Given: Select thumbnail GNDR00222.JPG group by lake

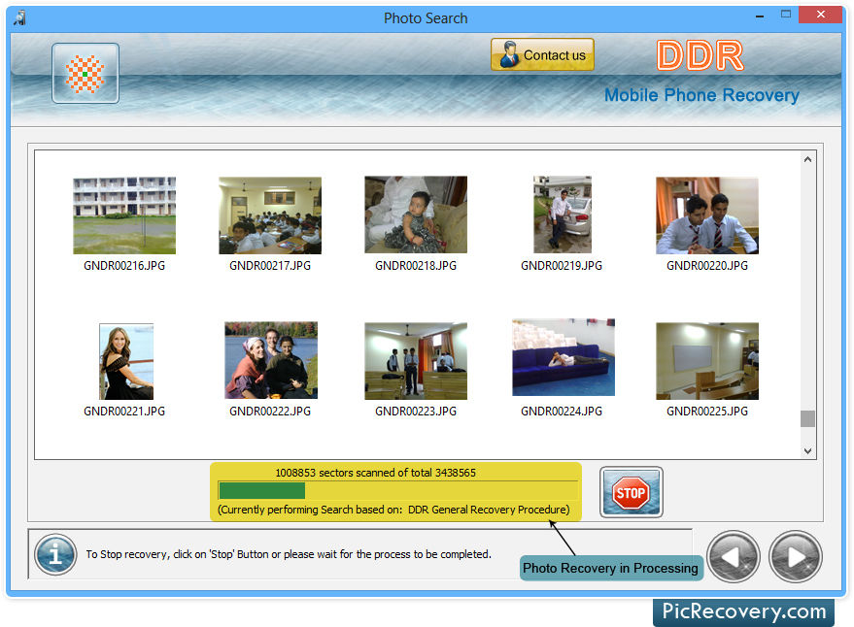Looking at the screenshot, I should 271,360.
